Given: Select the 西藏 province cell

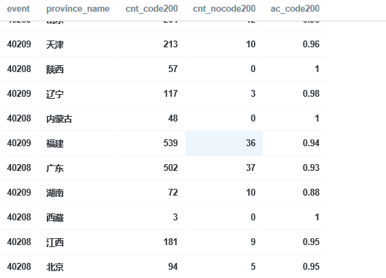Looking at the screenshot, I should (x=78, y=218).
